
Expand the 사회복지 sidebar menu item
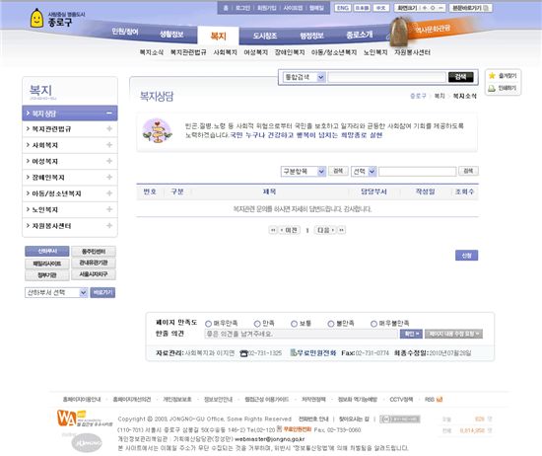(x=70, y=145)
